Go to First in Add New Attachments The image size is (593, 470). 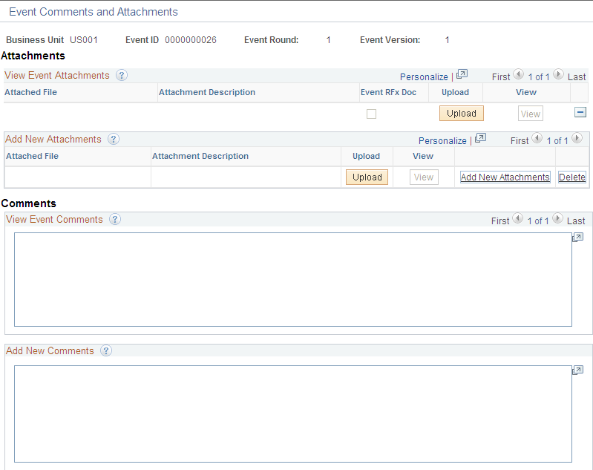coord(520,141)
